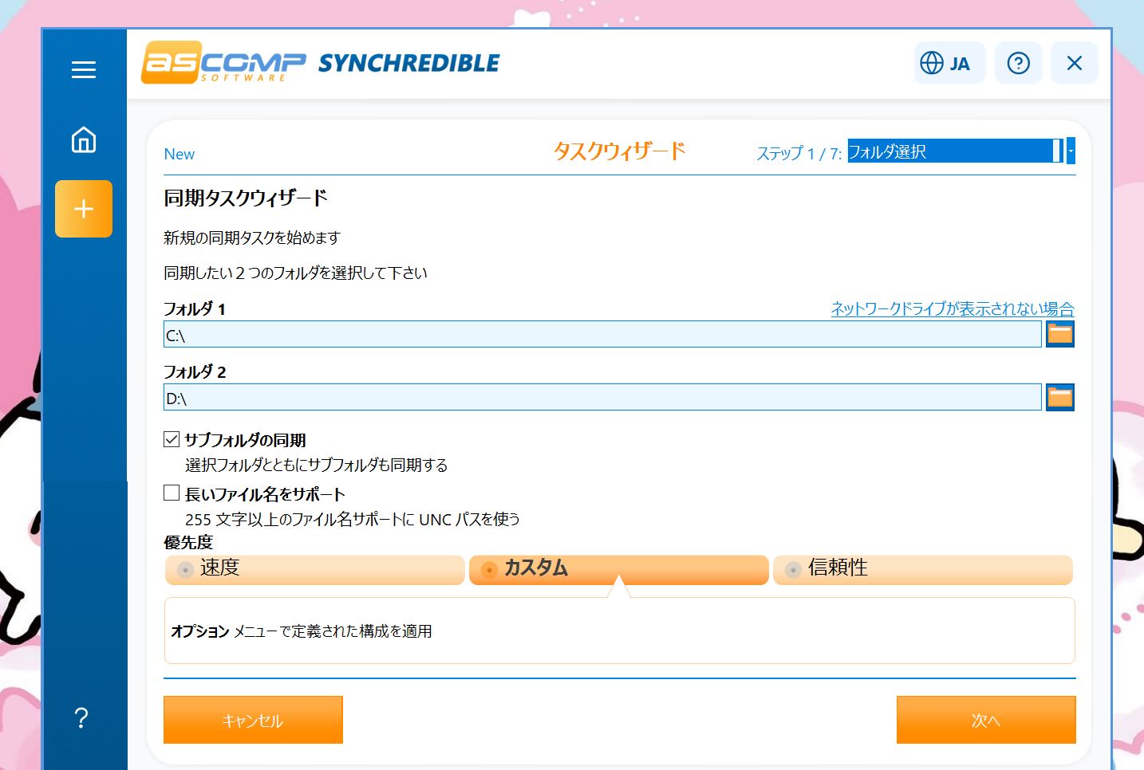Screen dimensions: 1144x770
Task: Uncheck サブフォルダの同期
Action: (x=170, y=438)
